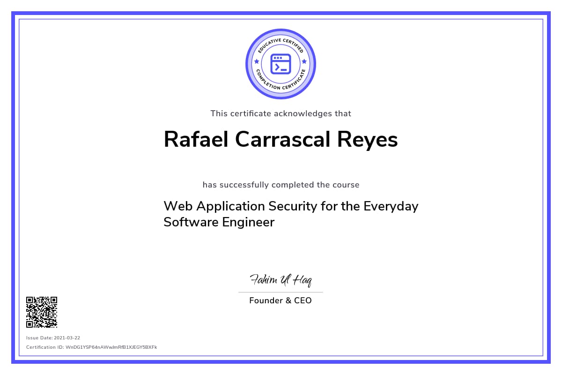Click the Educative Certified badge emblem

[x=281, y=64]
